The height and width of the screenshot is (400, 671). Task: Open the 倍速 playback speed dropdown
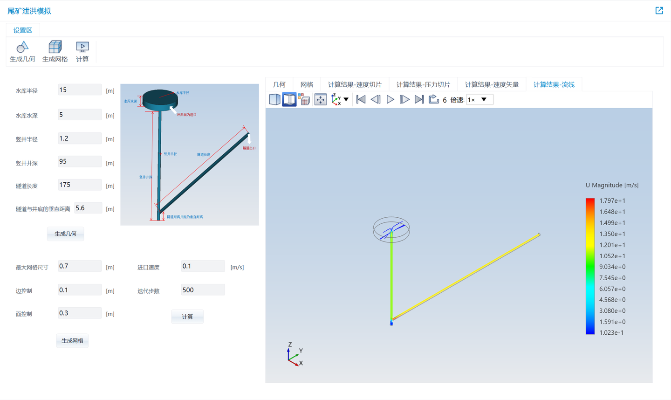tap(480, 99)
